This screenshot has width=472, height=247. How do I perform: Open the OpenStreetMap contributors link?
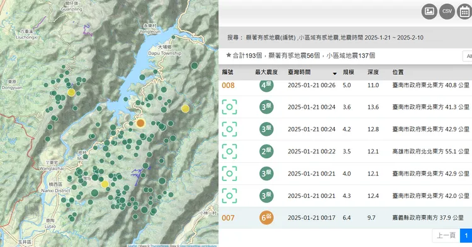coord(199,246)
